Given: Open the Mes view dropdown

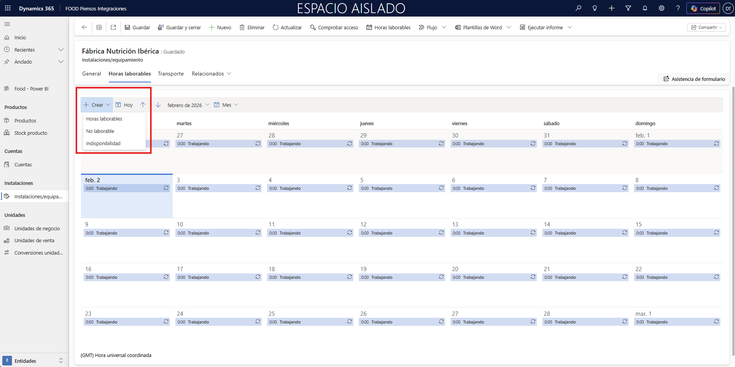Looking at the screenshot, I should pos(226,105).
